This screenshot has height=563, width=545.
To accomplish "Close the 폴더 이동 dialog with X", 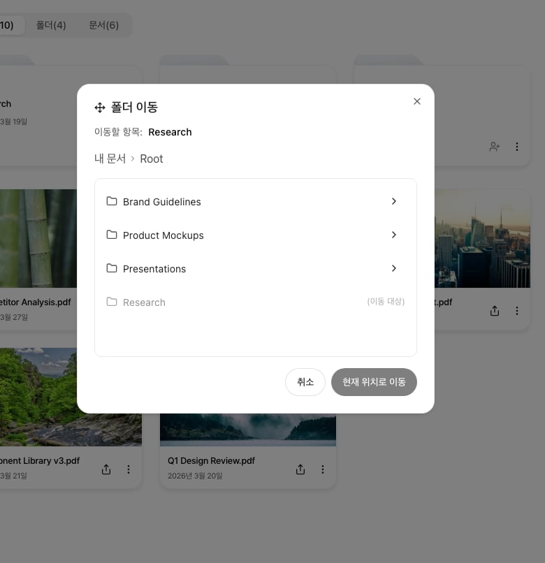I will (416, 101).
